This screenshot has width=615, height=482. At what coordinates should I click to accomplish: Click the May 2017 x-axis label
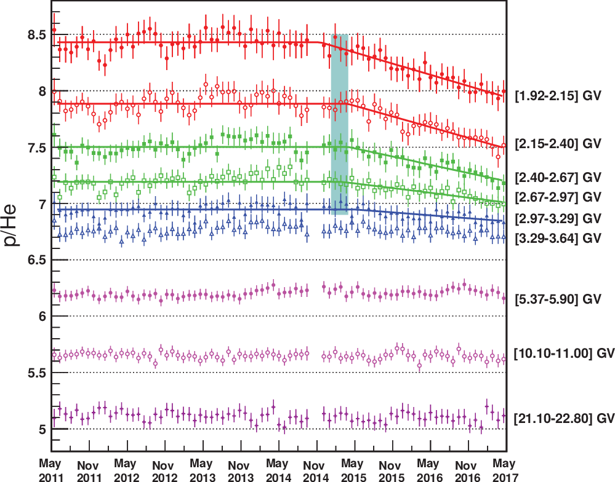point(505,470)
